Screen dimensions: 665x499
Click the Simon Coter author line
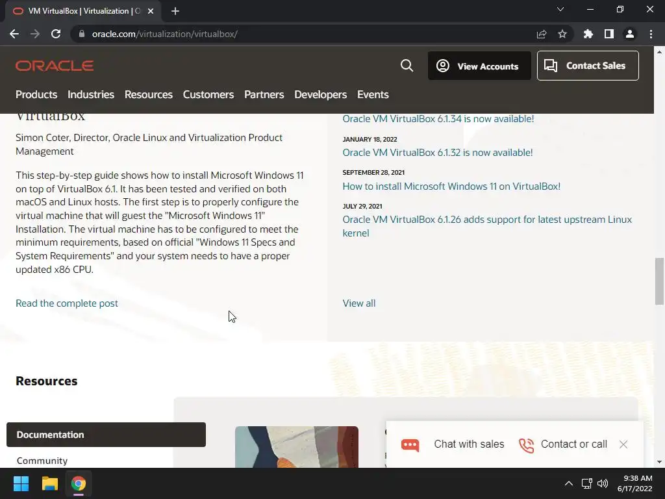coord(149,144)
